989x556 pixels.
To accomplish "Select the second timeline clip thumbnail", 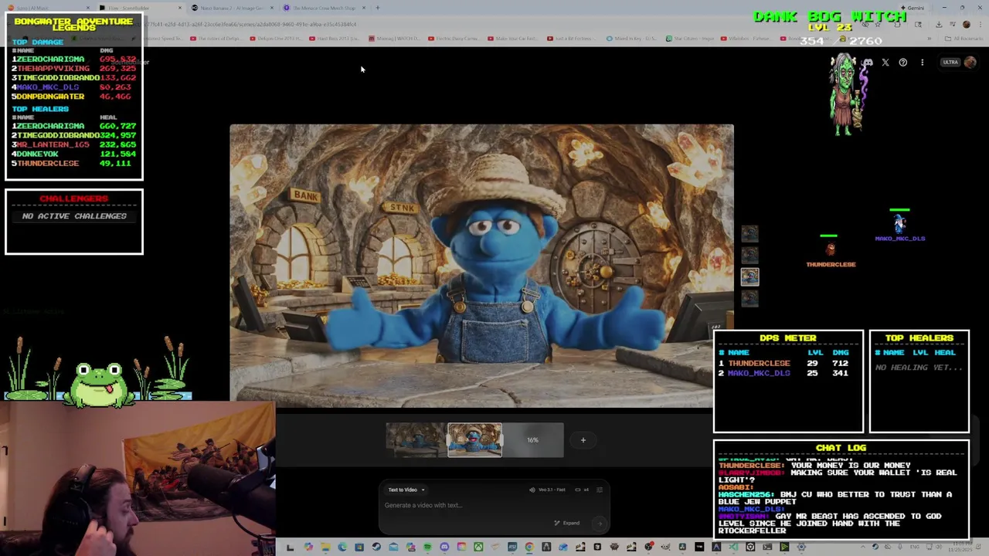I will coord(474,440).
